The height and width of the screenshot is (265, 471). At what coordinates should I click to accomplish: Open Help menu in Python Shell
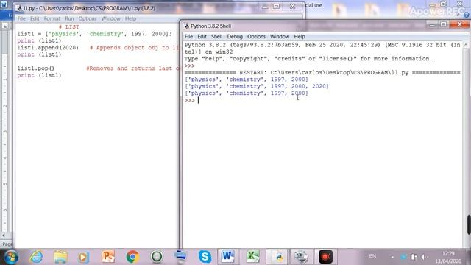tap(300, 36)
